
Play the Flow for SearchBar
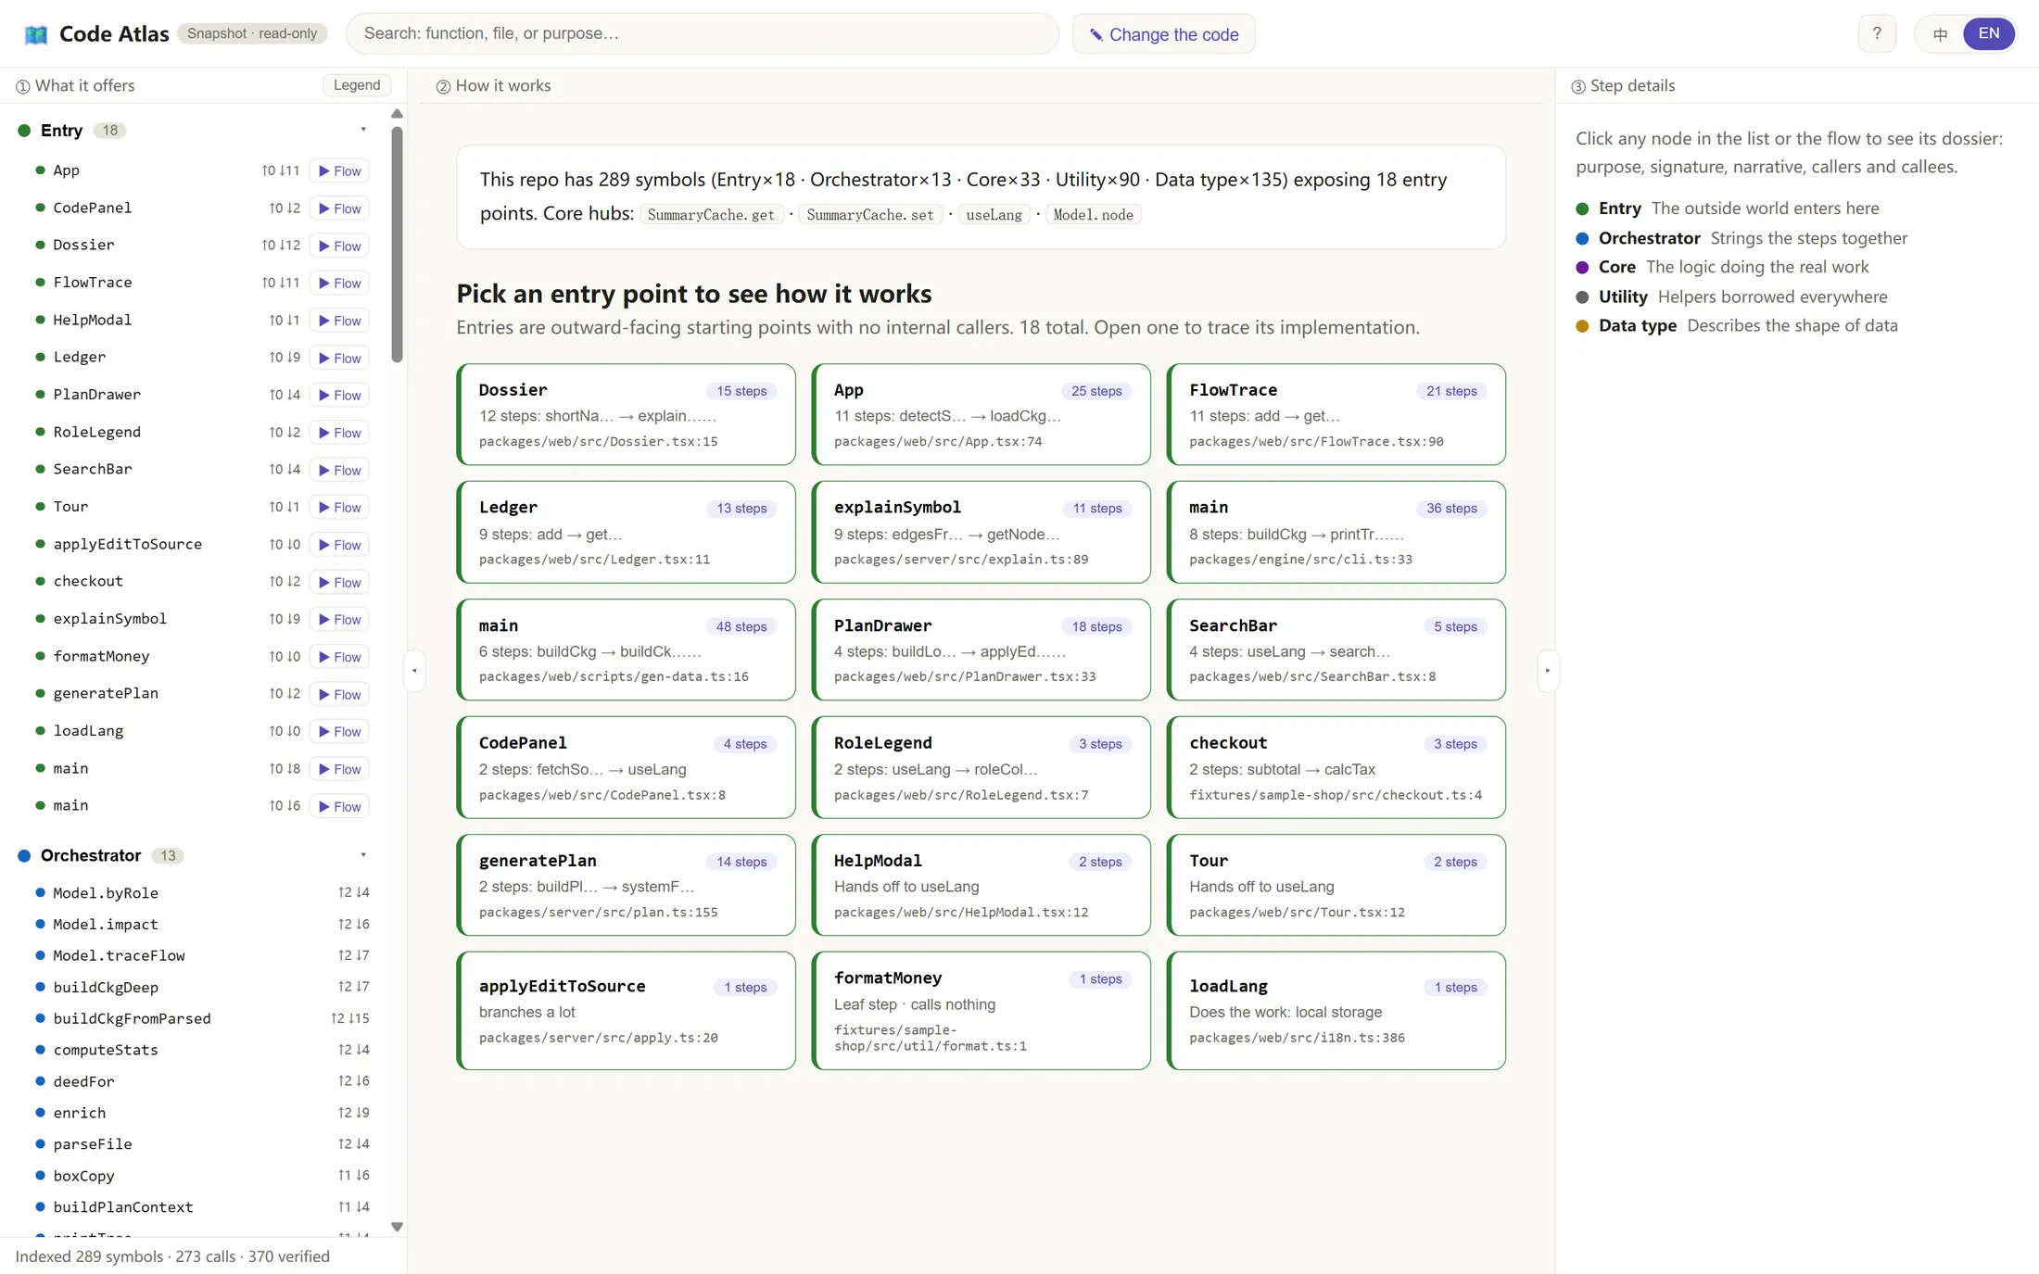[x=339, y=470]
